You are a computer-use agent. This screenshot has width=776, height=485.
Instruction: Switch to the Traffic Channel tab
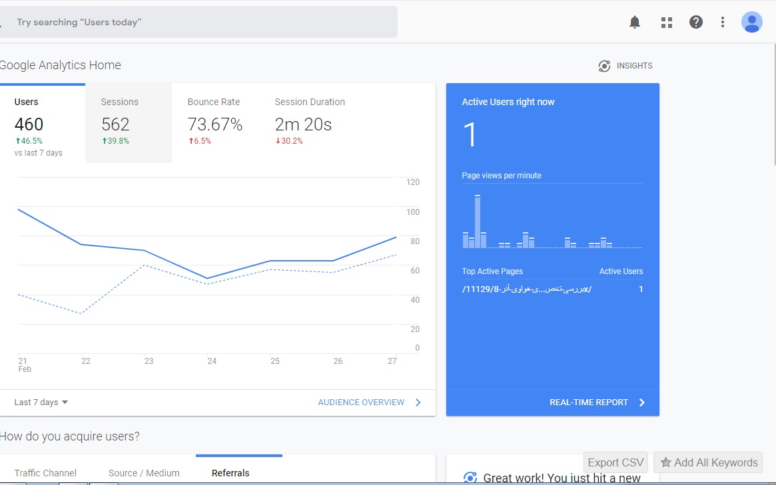pos(45,473)
